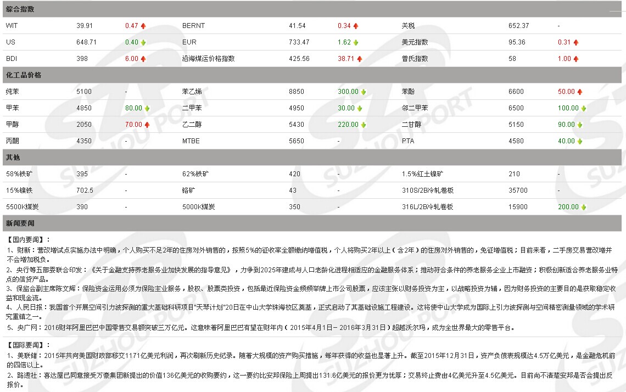Screen dimensions: 626x392
Task: Click the MTBE price 5650
Action: point(296,141)
